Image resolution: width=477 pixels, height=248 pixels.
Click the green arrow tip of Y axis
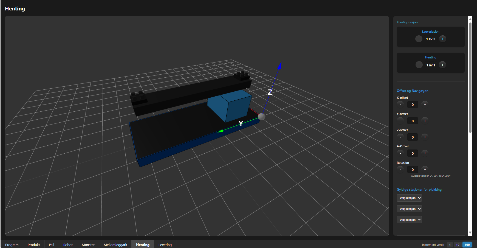point(221,131)
